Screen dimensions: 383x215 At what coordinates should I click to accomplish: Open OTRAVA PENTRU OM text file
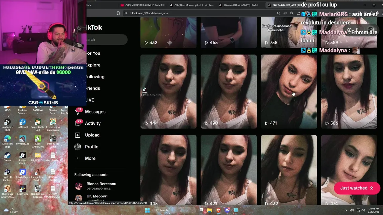(53, 192)
